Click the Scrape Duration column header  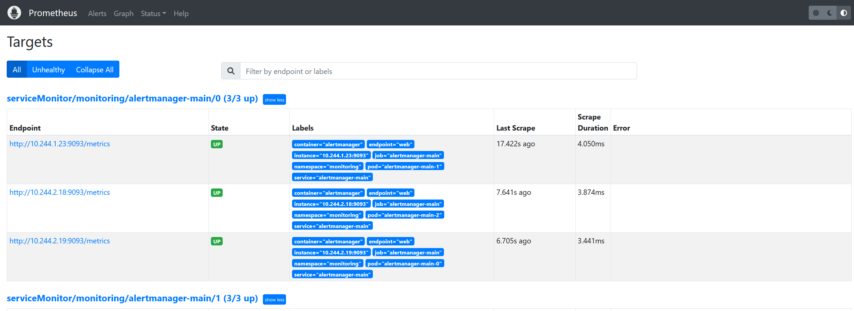(593, 123)
